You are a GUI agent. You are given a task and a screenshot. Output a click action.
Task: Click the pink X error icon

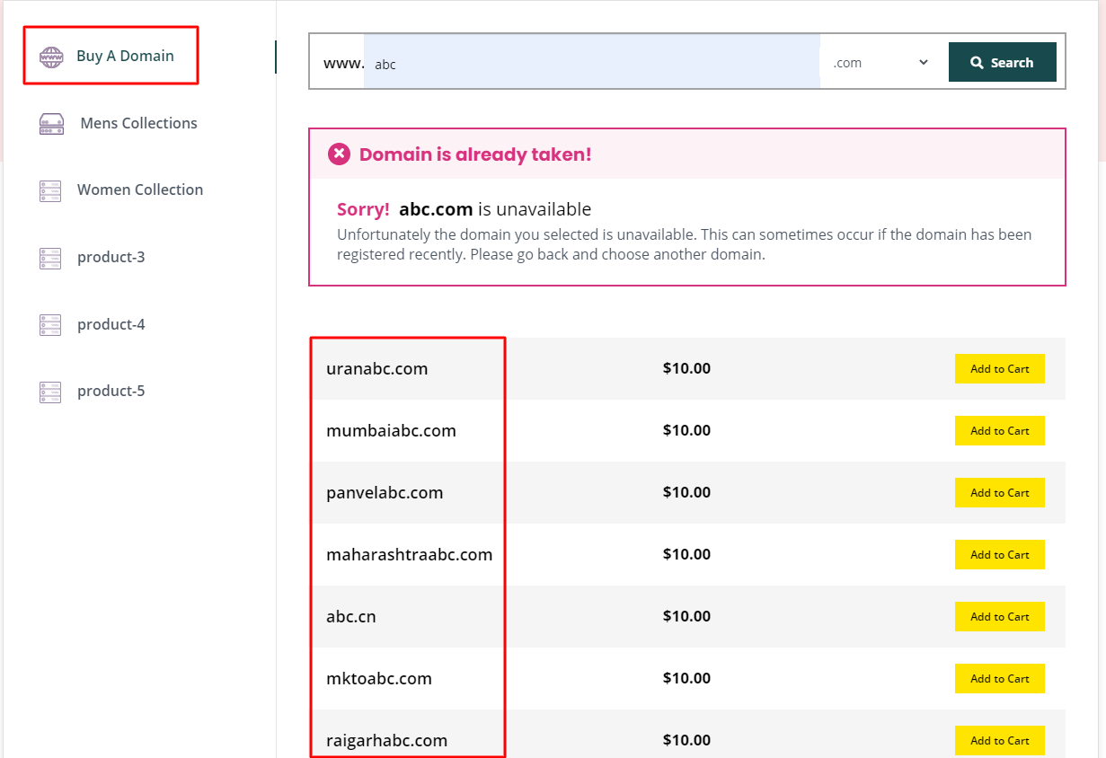pos(339,154)
